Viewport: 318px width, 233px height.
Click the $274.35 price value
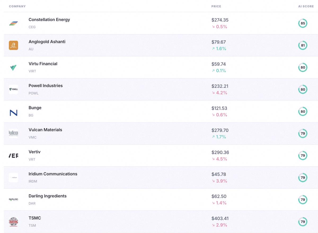[220, 20]
